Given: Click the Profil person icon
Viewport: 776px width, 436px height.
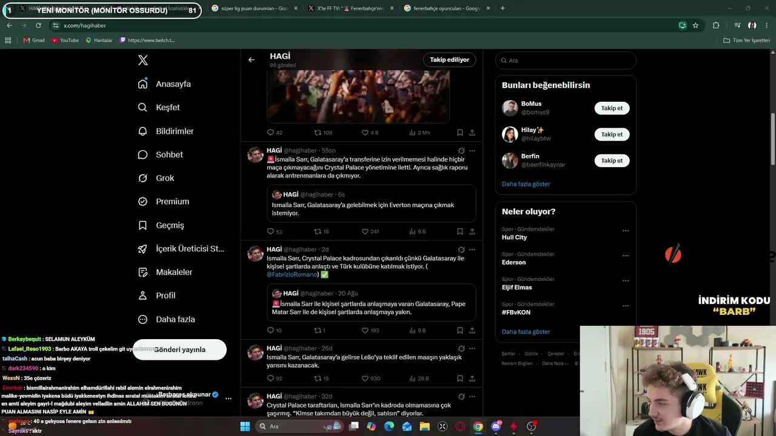Looking at the screenshot, I should [143, 296].
